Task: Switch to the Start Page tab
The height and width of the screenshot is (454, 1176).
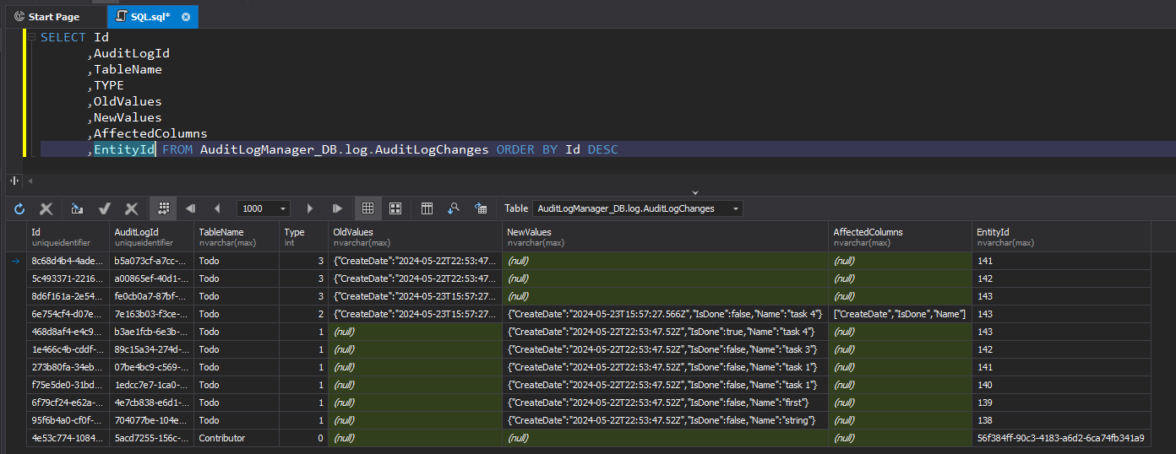Action: click(53, 16)
